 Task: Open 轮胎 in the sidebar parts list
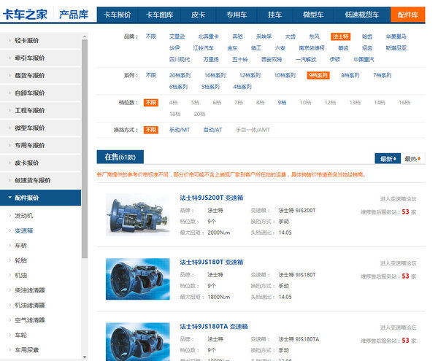click(x=21, y=260)
